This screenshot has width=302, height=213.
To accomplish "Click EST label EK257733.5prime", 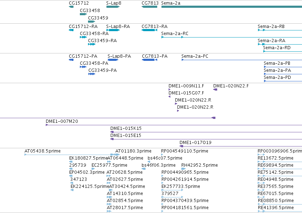I will tap(181, 187).
